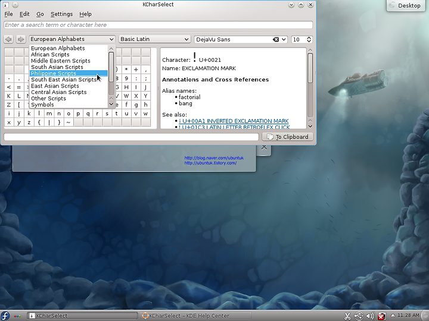Select the tilde character cell
This screenshot has width=429, height=321.
coord(69,122)
